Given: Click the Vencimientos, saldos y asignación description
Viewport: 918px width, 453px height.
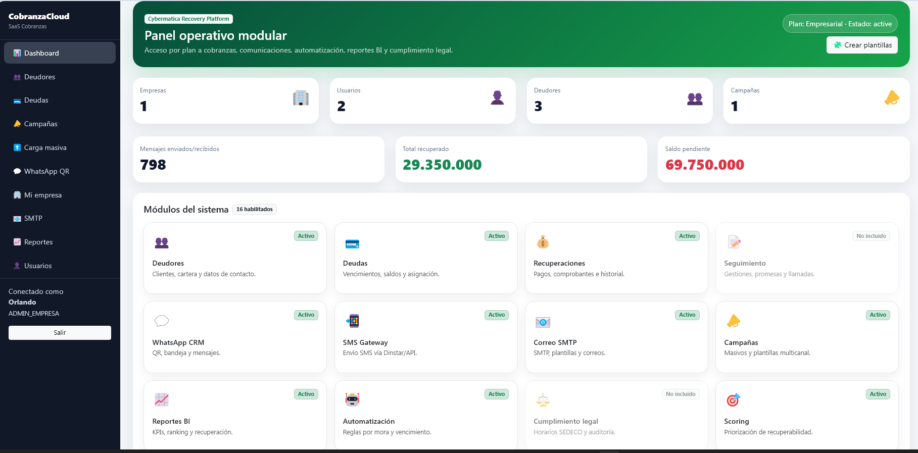Looking at the screenshot, I should click(x=391, y=274).
